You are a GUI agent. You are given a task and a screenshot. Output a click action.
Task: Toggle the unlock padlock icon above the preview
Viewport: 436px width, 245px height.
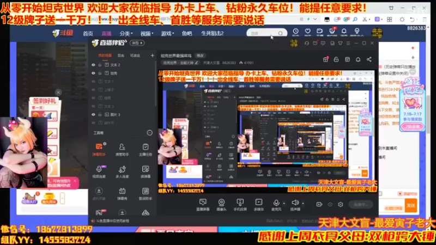(336, 59)
